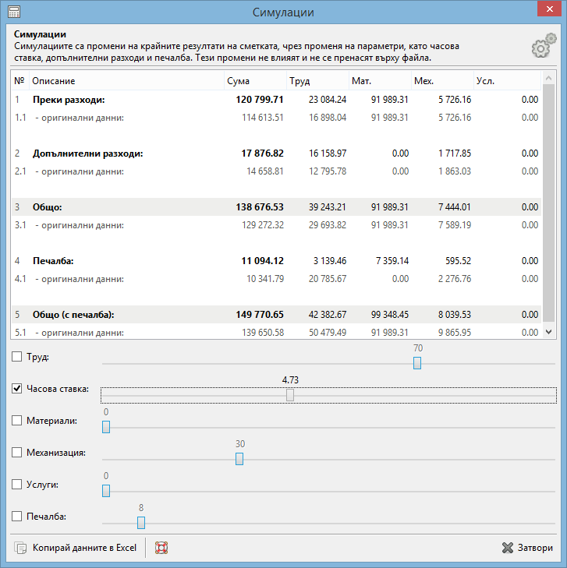Click the table scrollbar down arrow

pyautogui.click(x=548, y=331)
